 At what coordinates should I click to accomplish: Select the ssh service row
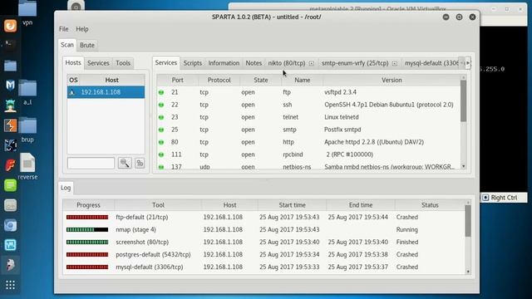[x=308, y=105]
